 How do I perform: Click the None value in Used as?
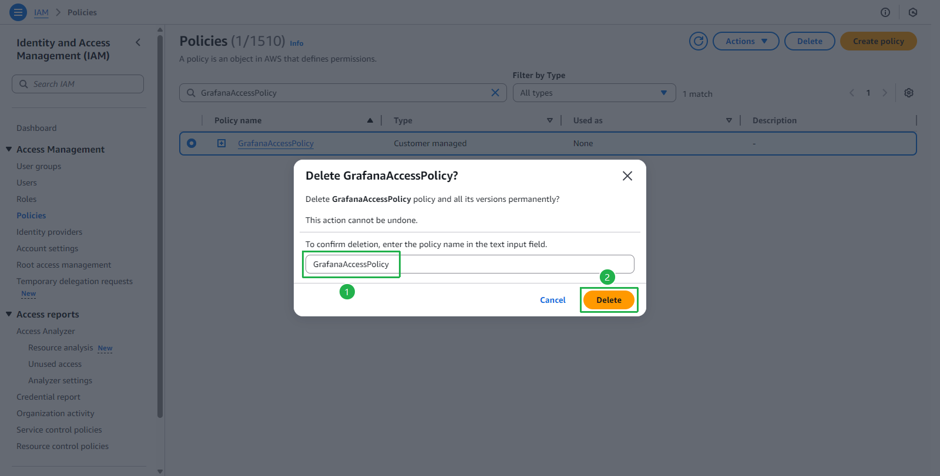583,143
